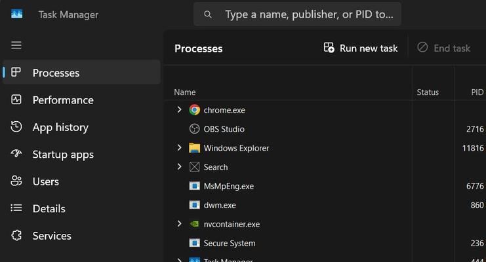
Task: Click Run new task button
Action: (361, 48)
